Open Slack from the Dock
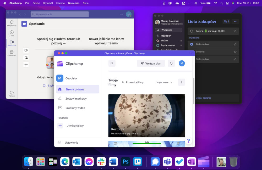Image resolution: width=262 pixels, height=170 pixels. (x=101, y=162)
